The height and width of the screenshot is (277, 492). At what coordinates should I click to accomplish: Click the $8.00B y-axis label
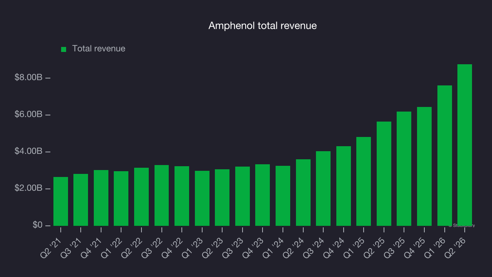point(28,78)
